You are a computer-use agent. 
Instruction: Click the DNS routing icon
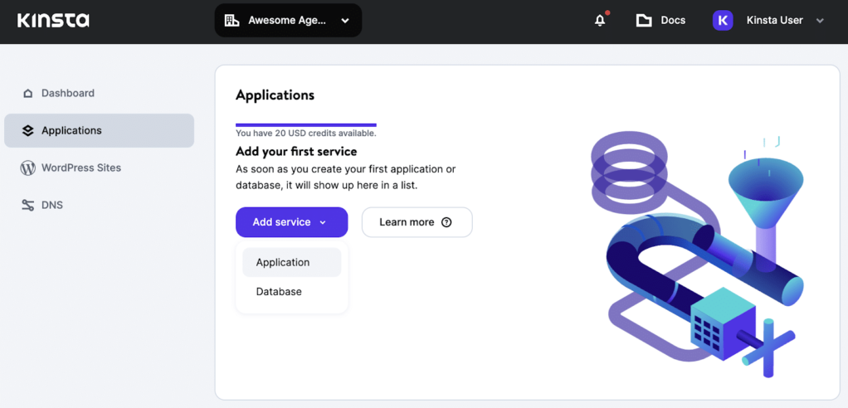28,206
